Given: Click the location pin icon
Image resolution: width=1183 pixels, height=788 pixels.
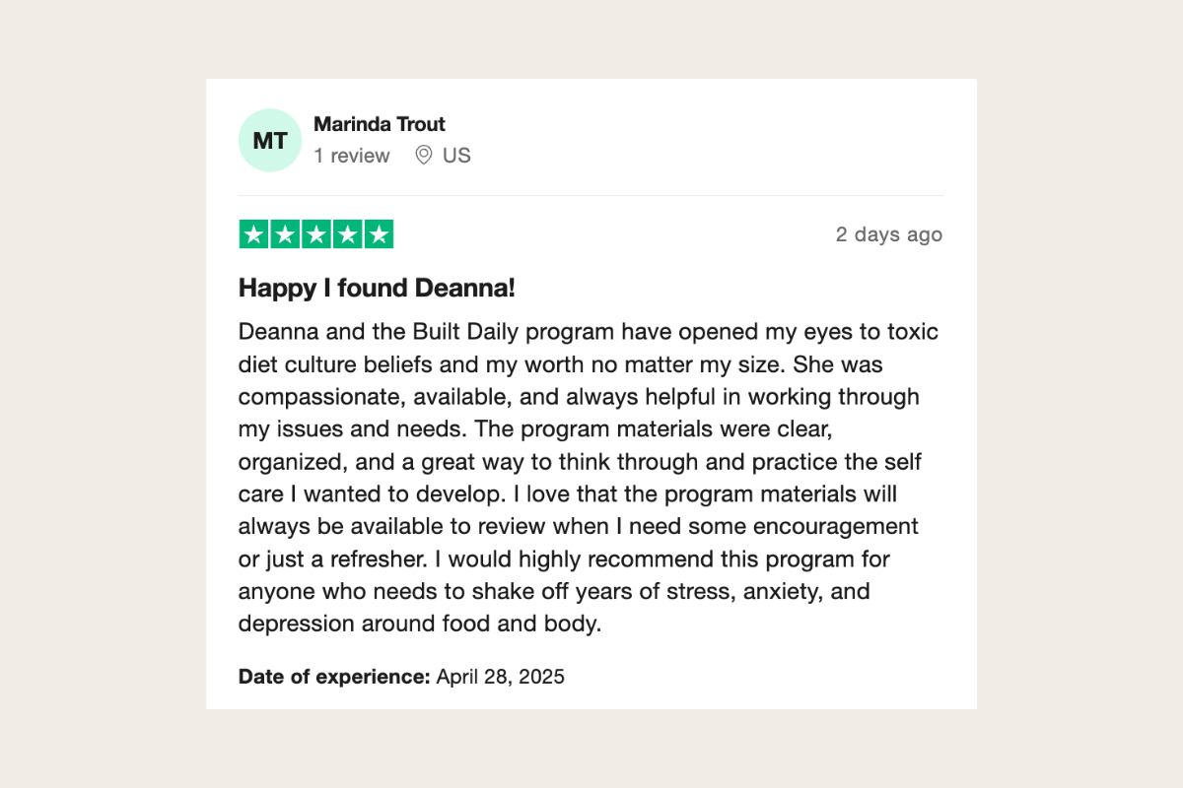Looking at the screenshot, I should [424, 155].
